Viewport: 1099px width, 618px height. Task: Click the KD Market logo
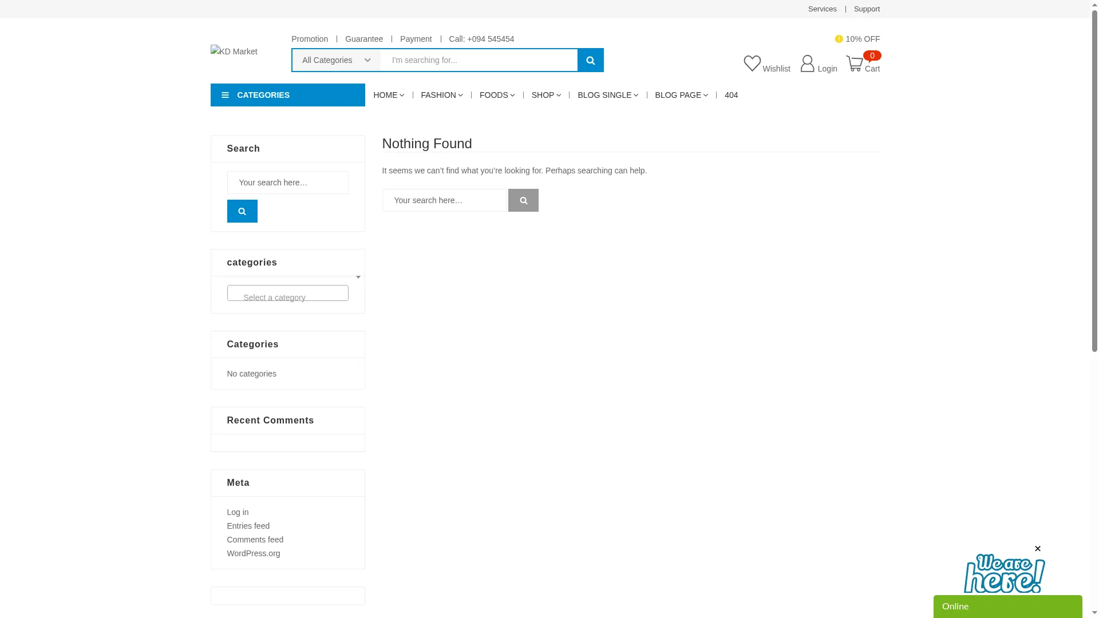click(234, 51)
